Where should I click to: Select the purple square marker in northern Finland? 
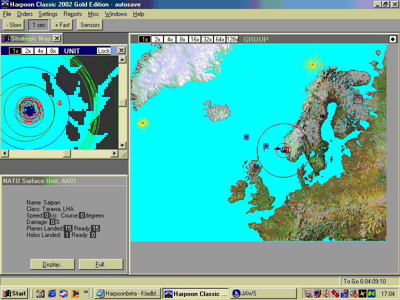click(x=358, y=99)
